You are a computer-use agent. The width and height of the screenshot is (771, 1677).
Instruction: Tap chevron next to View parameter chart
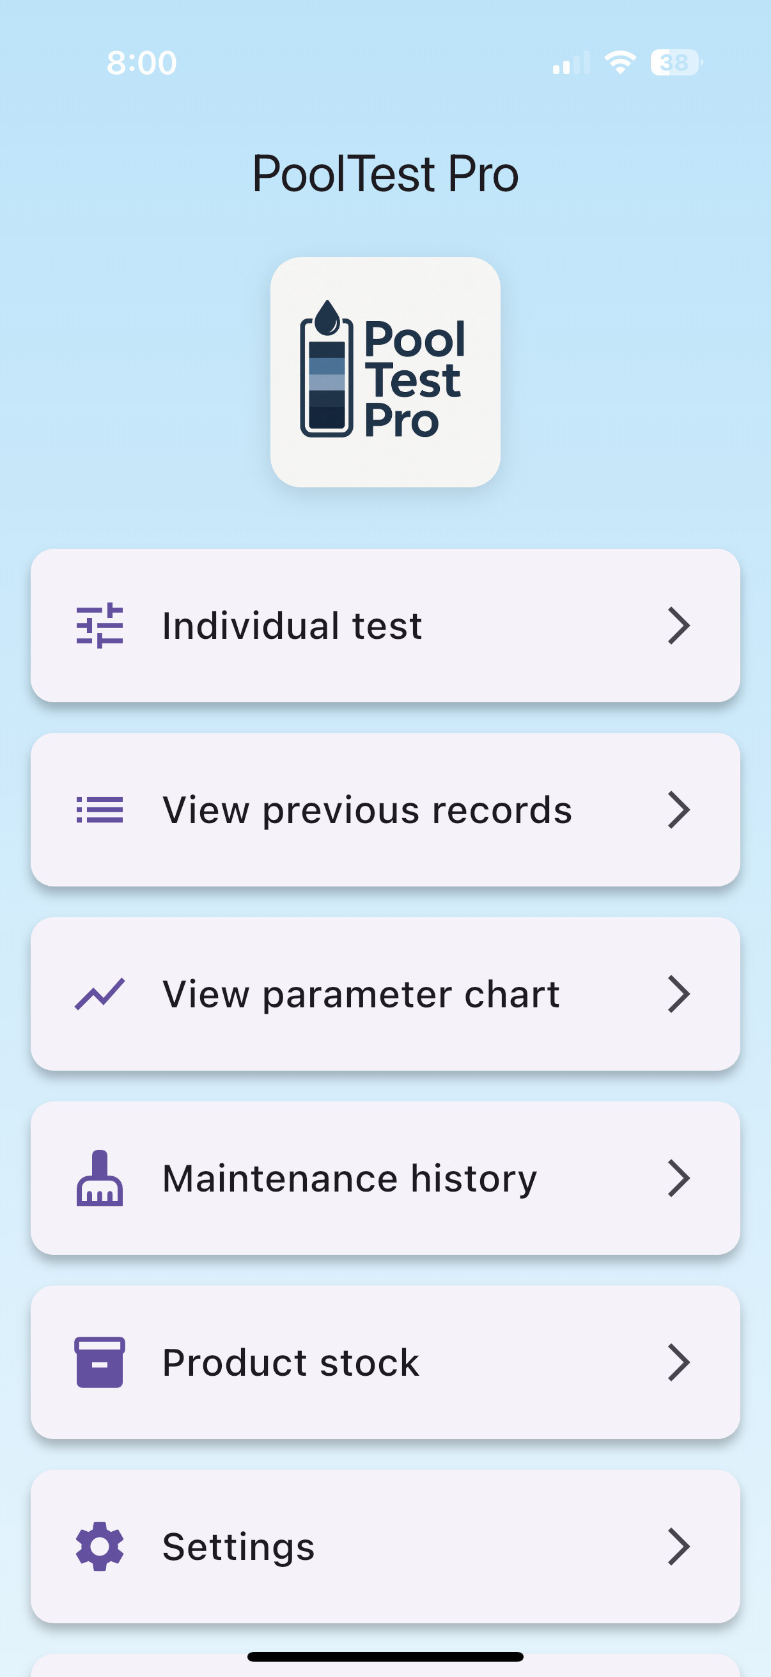(678, 994)
